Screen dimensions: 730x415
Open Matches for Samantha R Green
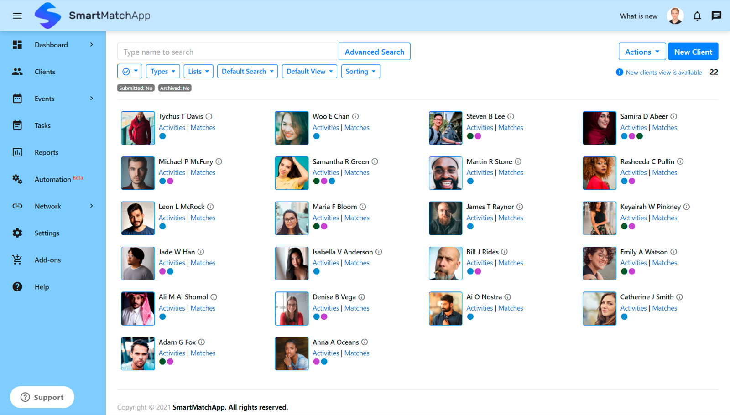click(x=357, y=172)
